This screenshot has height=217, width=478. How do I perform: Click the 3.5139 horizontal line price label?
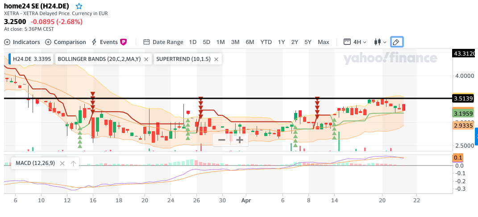(x=463, y=98)
